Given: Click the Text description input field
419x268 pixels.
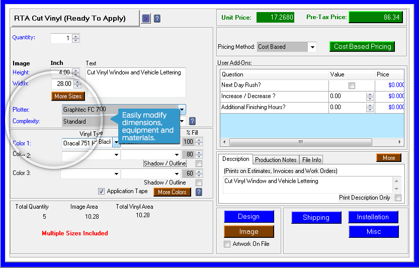Looking at the screenshot, I should click(x=135, y=82).
